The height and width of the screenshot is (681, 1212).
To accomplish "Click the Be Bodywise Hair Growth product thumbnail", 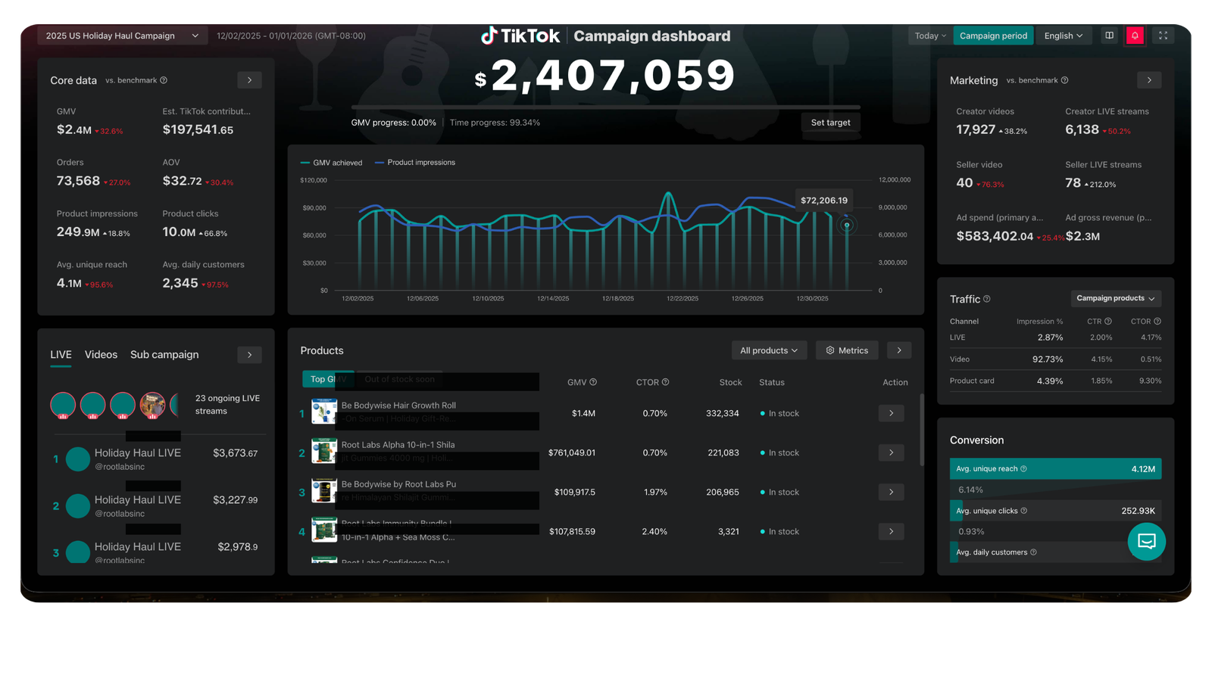I will pos(324,412).
